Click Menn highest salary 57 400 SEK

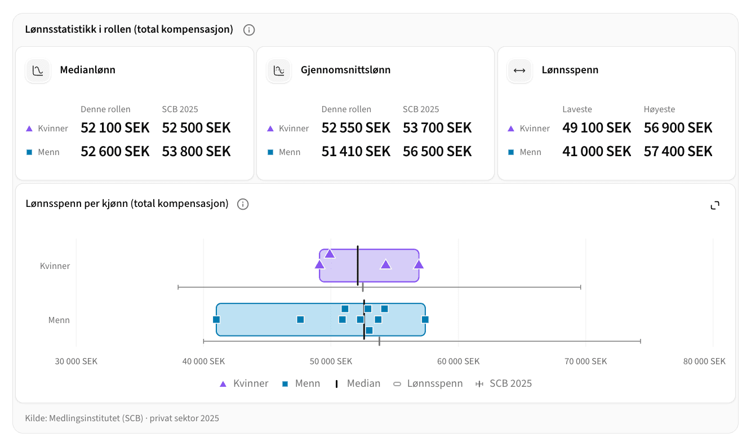[678, 152]
